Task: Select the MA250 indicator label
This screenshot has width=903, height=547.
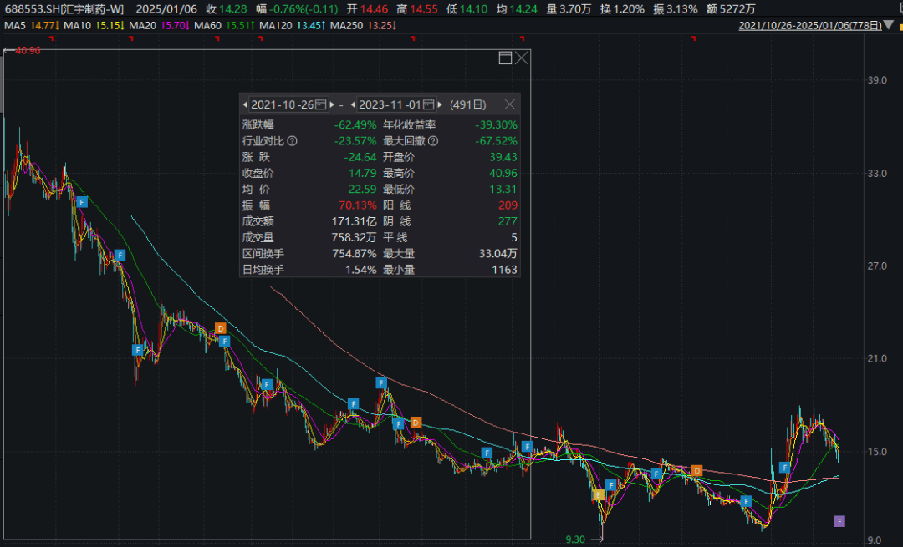Action: pyautogui.click(x=346, y=25)
